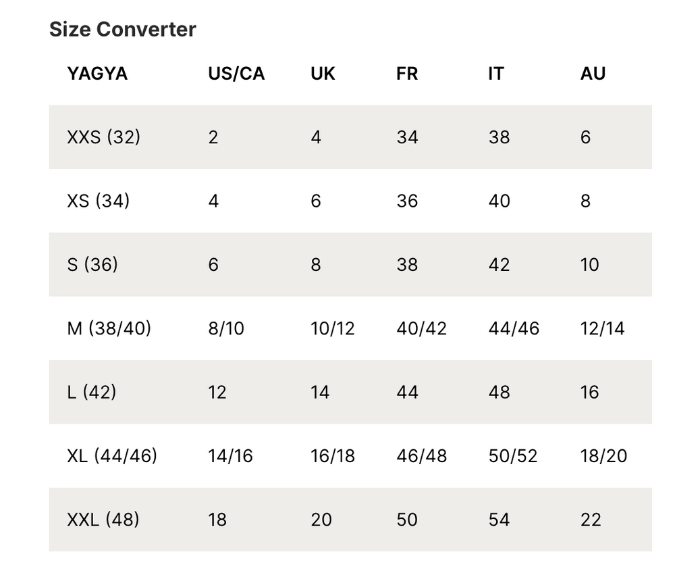
Task: Click the XXL (48) size label
Action: (x=103, y=520)
